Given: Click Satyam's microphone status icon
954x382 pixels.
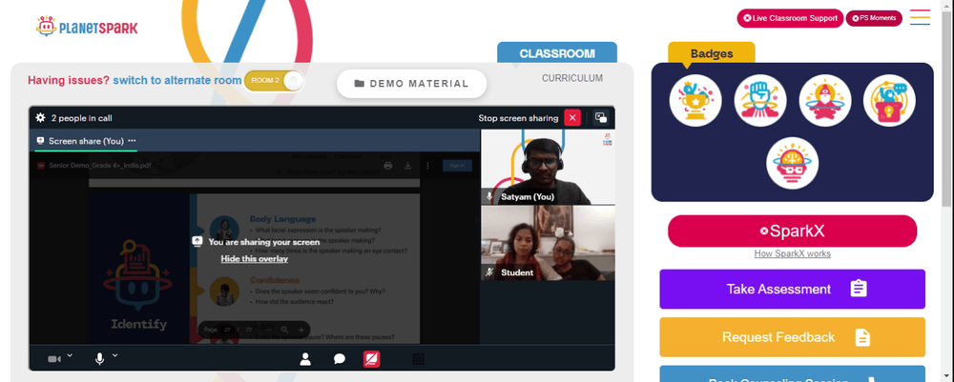Looking at the screenshot, I should coord(489,197).
